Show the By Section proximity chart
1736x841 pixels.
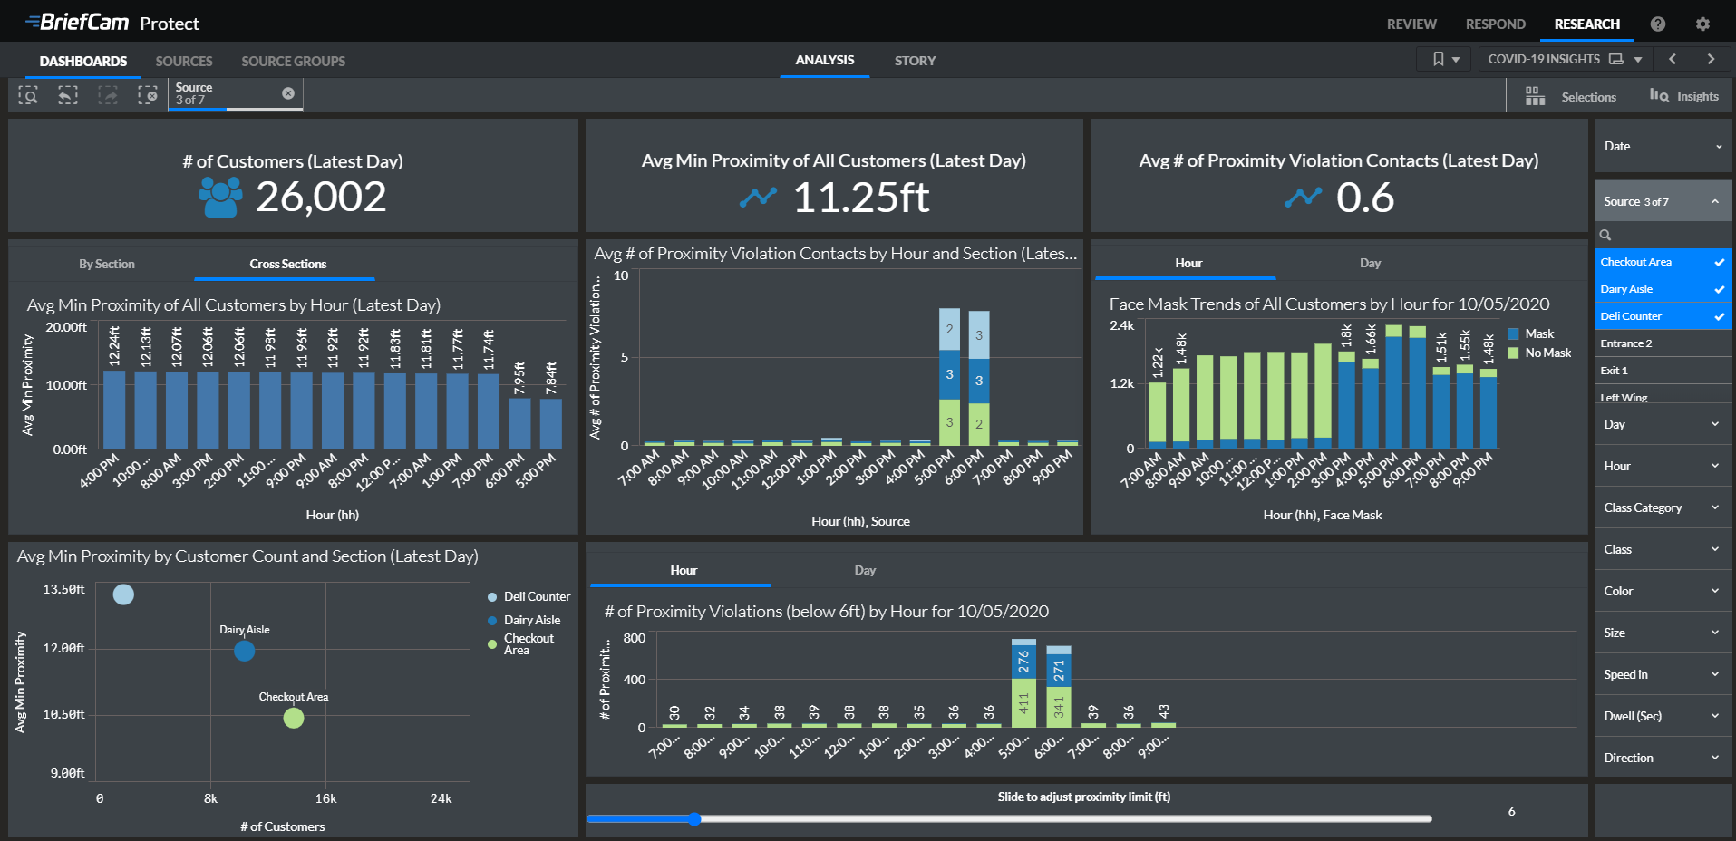[x=106, y=264]
